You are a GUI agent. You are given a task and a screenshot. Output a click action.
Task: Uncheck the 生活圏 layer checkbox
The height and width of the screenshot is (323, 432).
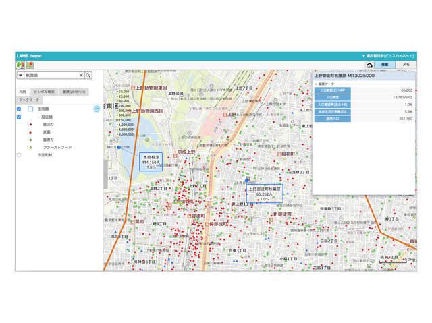coord(19,109)
